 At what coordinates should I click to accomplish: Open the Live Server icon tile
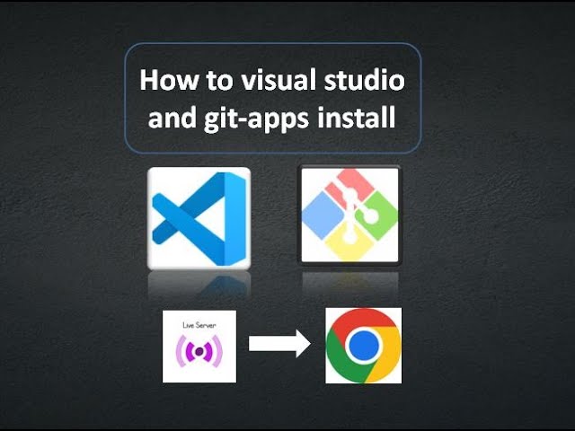(199, 347)
